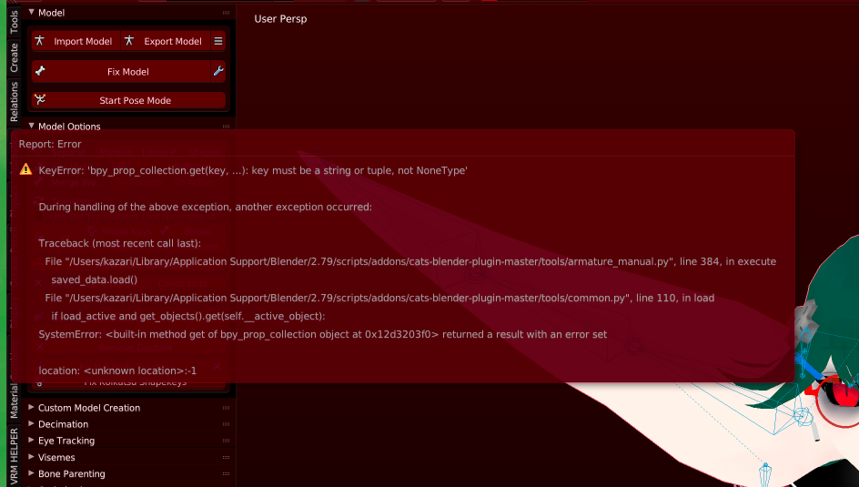
Task: Switch to the Tools tab
Action: coord(14,21)
